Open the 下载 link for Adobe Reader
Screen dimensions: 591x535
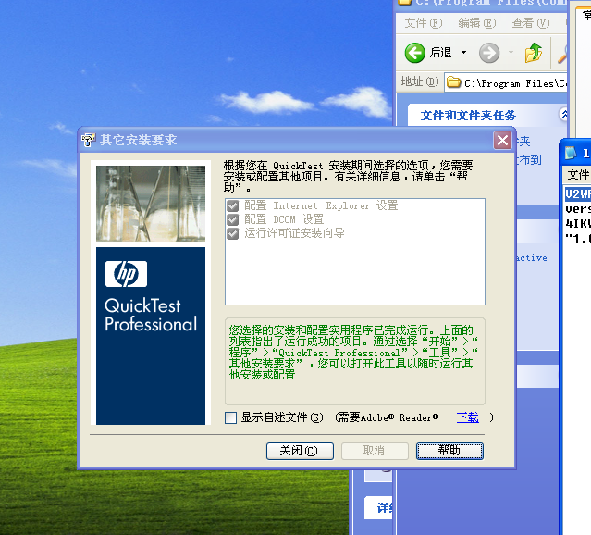click(467, 417)
